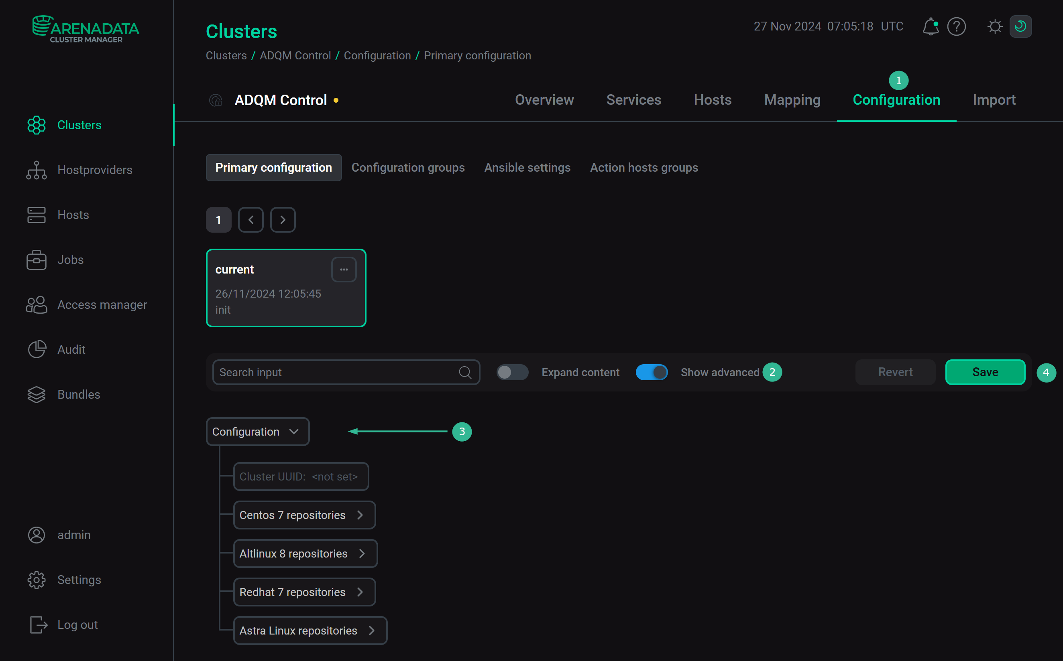
Task: Toggle the Expand content switch
Action: point(512,372)
